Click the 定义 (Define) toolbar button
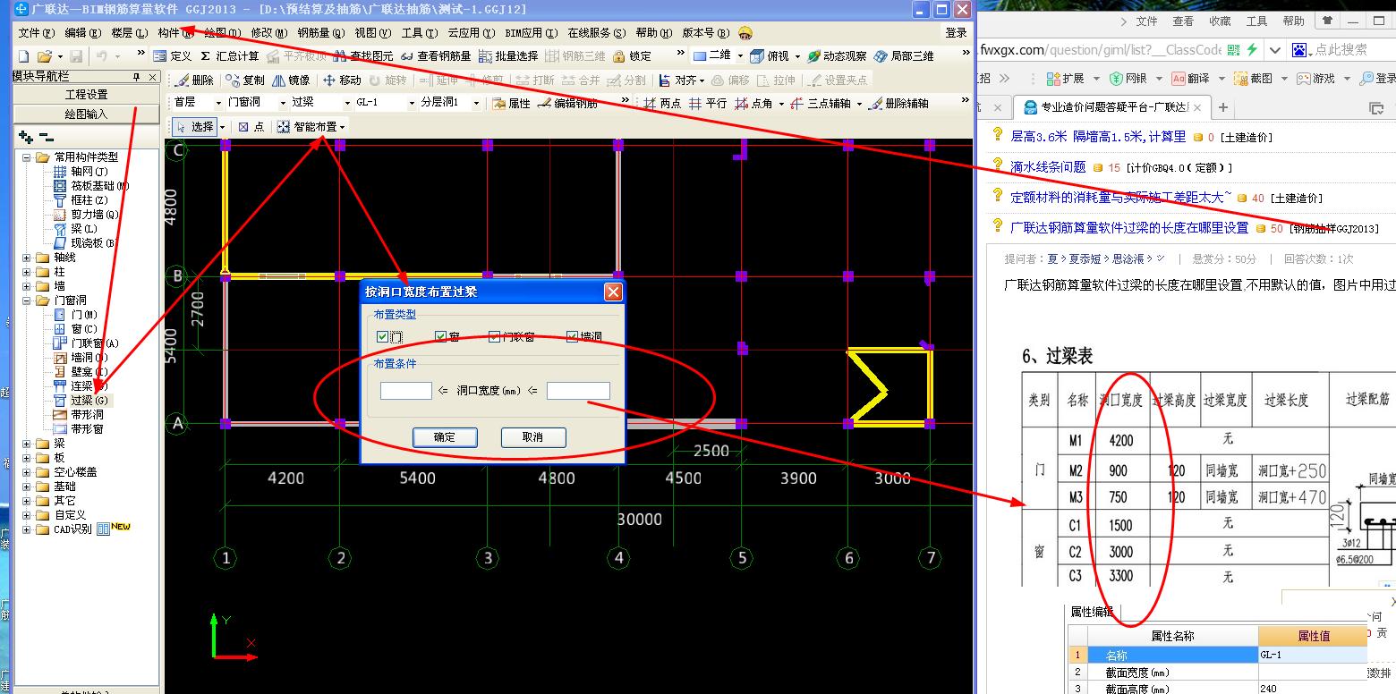This screenshot has height=694, width=1396. (x=173, y=56)
